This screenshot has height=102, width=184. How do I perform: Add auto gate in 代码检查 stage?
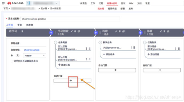tap(72, 81)
